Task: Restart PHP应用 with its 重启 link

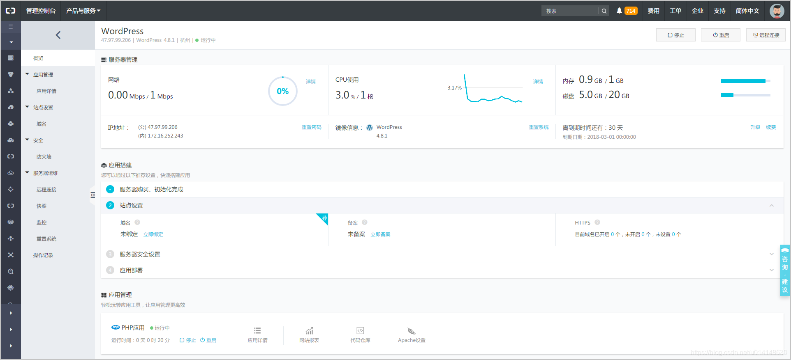Action: [x=208, y=340]
